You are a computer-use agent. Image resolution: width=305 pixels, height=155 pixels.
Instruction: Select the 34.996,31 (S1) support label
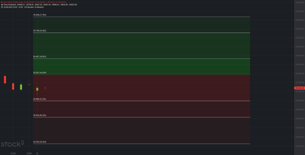[40, 99]
